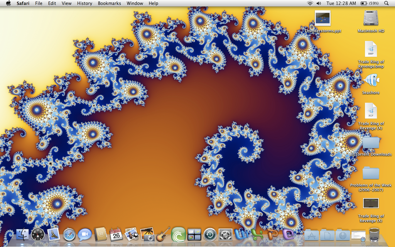Open iChat in the dock

pos(84,234)
